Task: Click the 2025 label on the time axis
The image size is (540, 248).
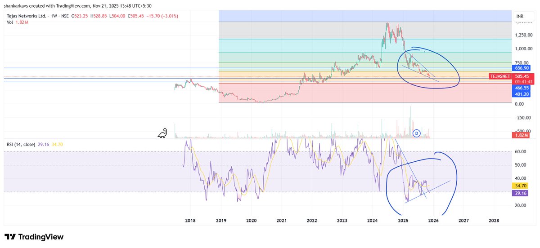Action: (x=403, y=221)
